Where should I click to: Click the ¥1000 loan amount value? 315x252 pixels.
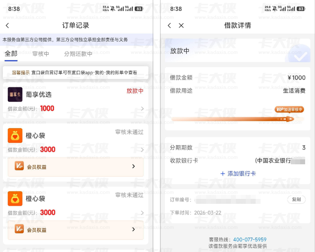296,78
